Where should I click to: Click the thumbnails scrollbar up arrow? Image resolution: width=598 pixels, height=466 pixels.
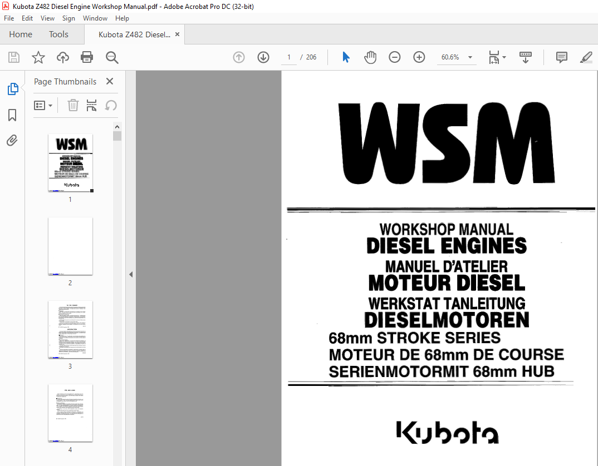(117, 126)
